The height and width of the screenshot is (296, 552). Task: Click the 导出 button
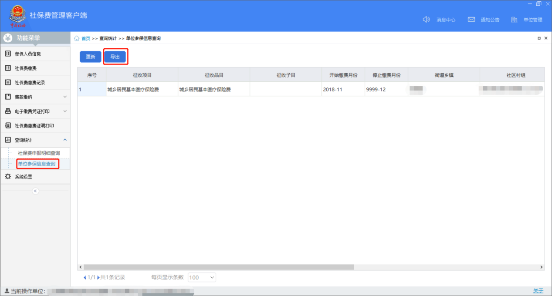[115, 57]
